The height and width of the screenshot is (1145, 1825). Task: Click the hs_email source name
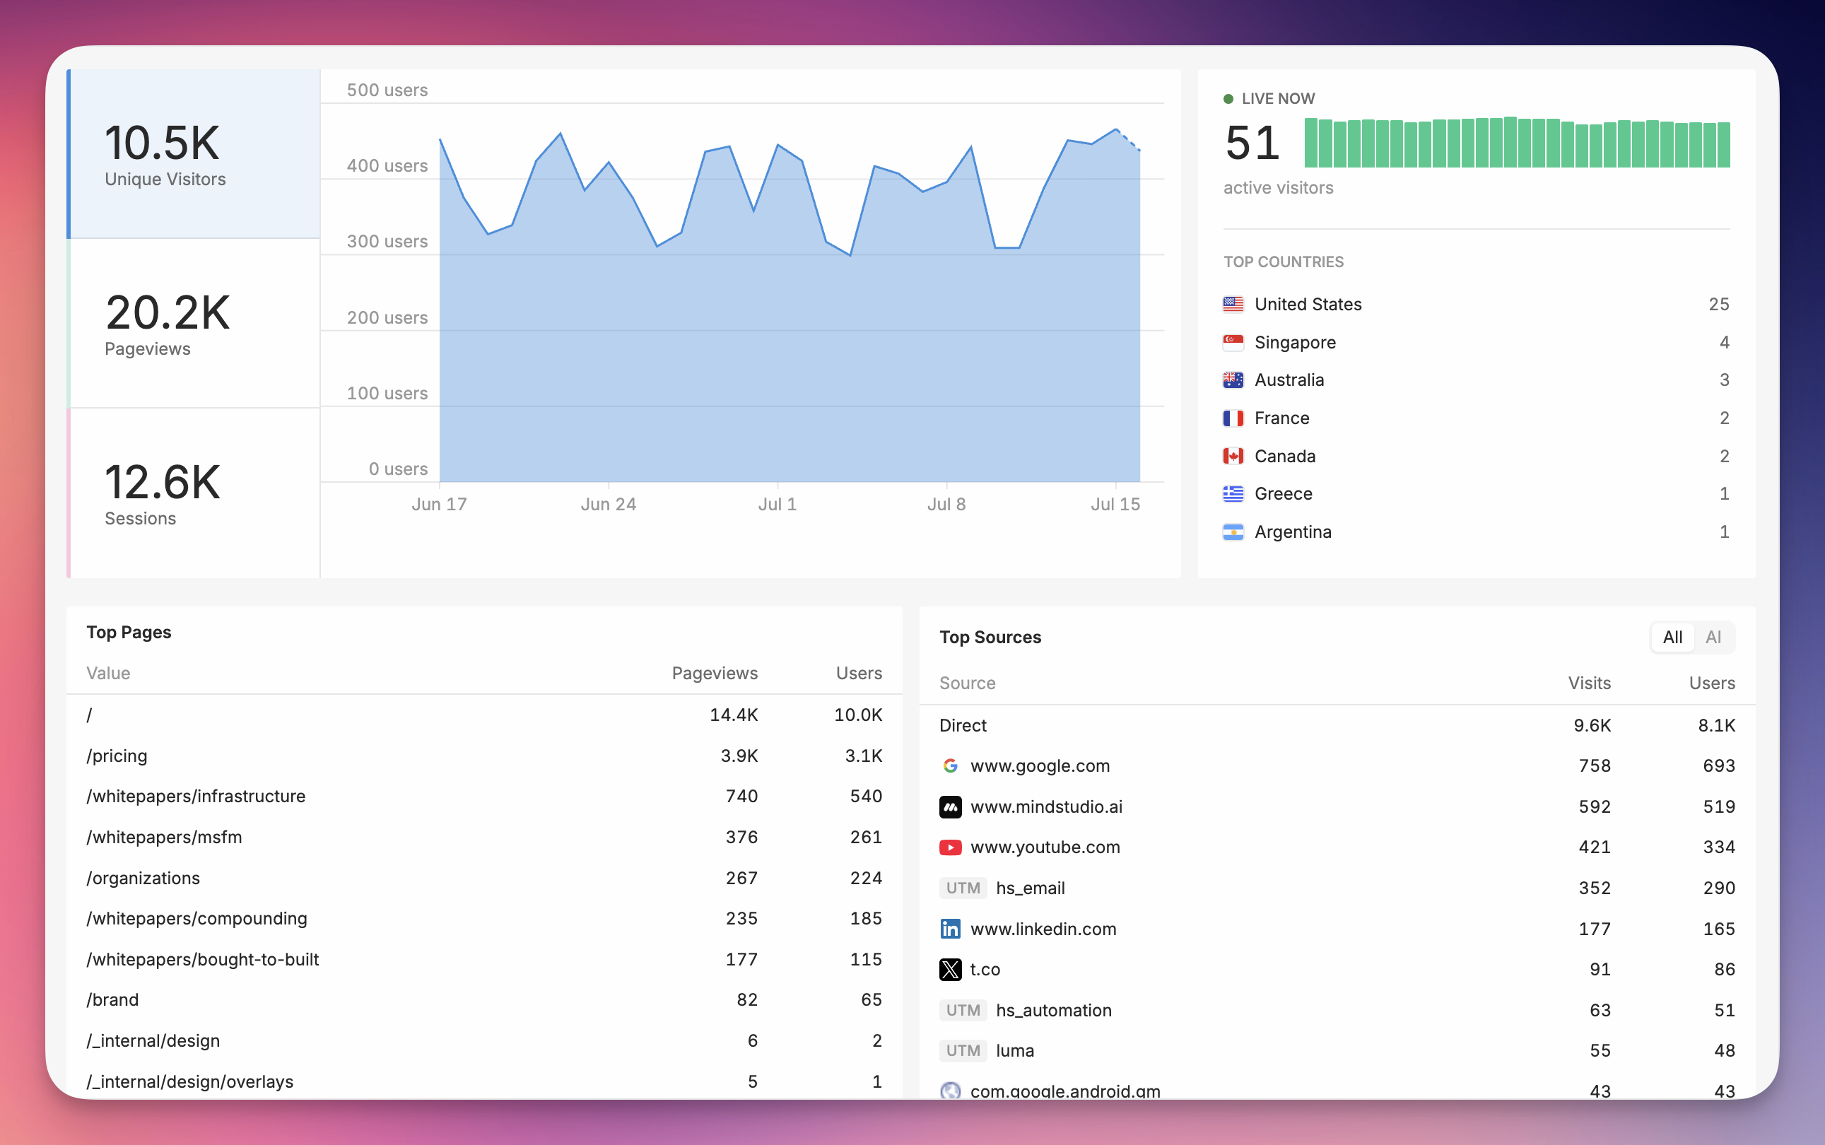point(1030,888)
